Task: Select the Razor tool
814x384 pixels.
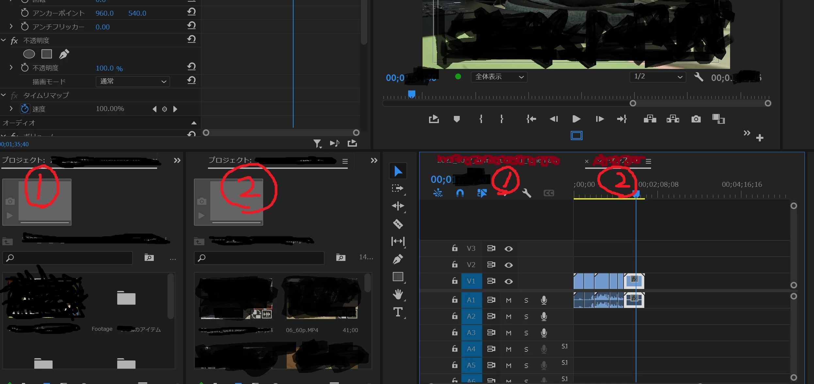Action: point(398,224)
